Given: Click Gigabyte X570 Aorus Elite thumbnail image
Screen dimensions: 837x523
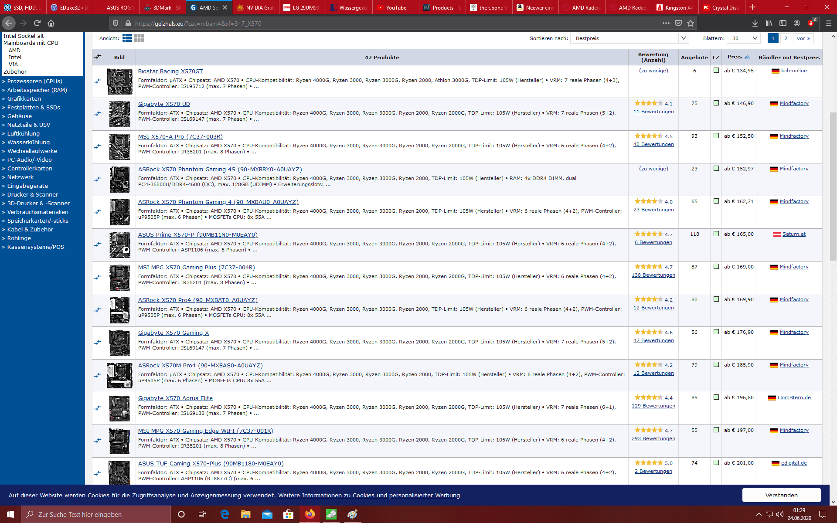Looking at the screenshot, I should pos(119,408).
